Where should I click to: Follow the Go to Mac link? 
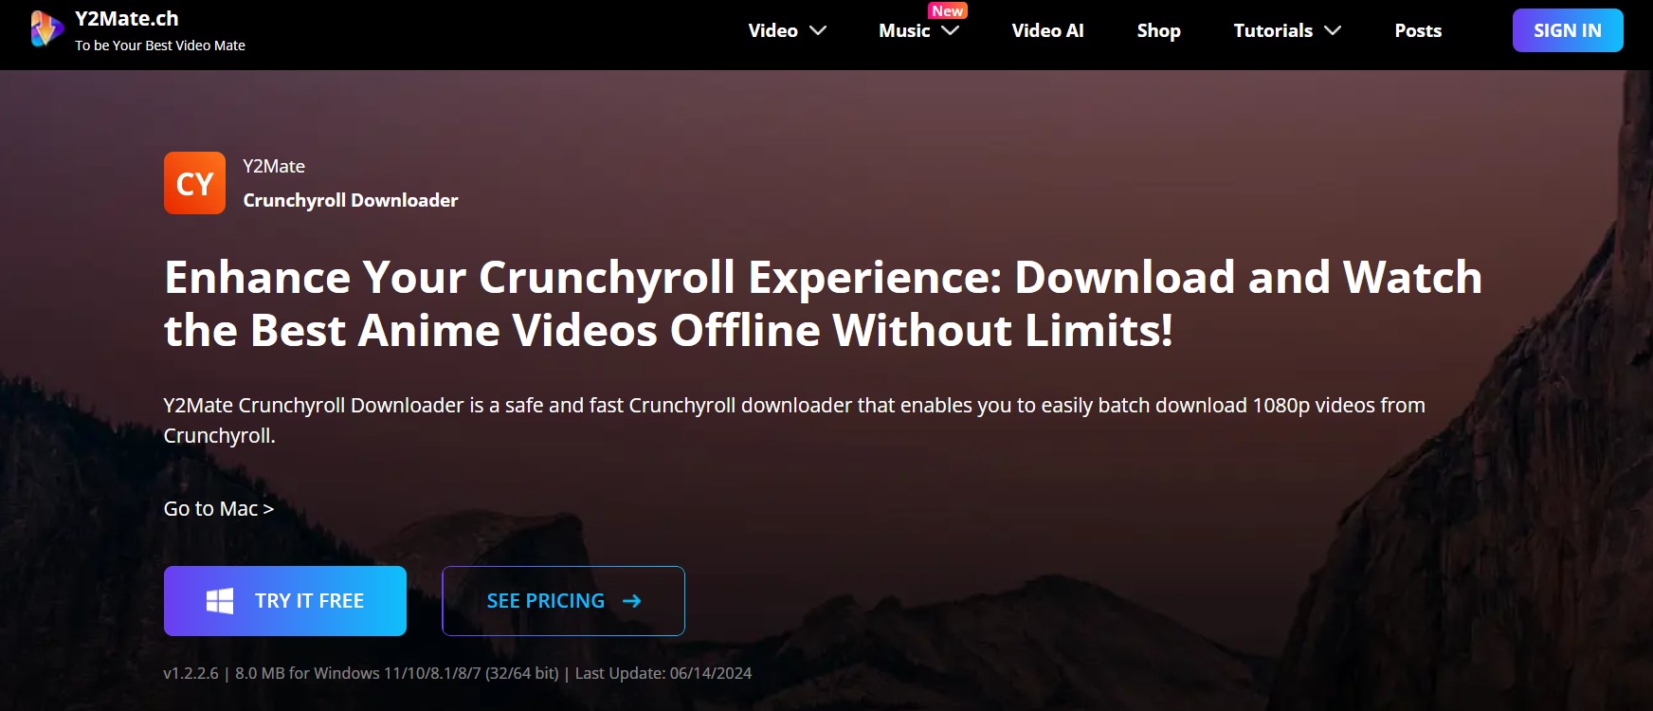[219, 509]
